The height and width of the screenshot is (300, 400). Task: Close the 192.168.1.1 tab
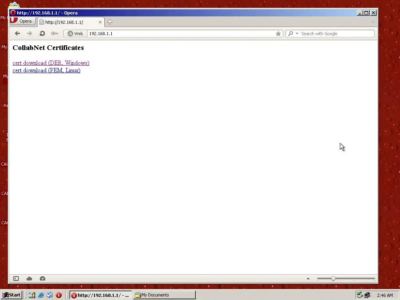100,22
